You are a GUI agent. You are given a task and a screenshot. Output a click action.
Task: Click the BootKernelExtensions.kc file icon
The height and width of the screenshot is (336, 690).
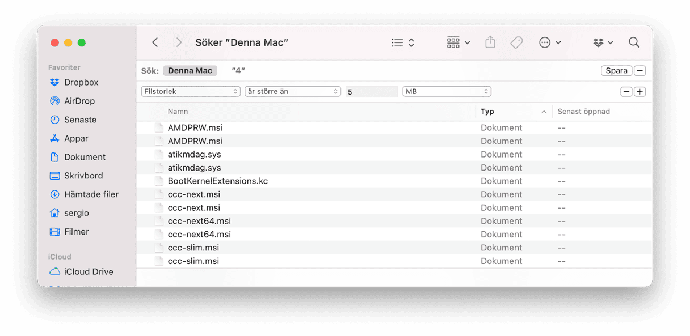coord(159,181)
